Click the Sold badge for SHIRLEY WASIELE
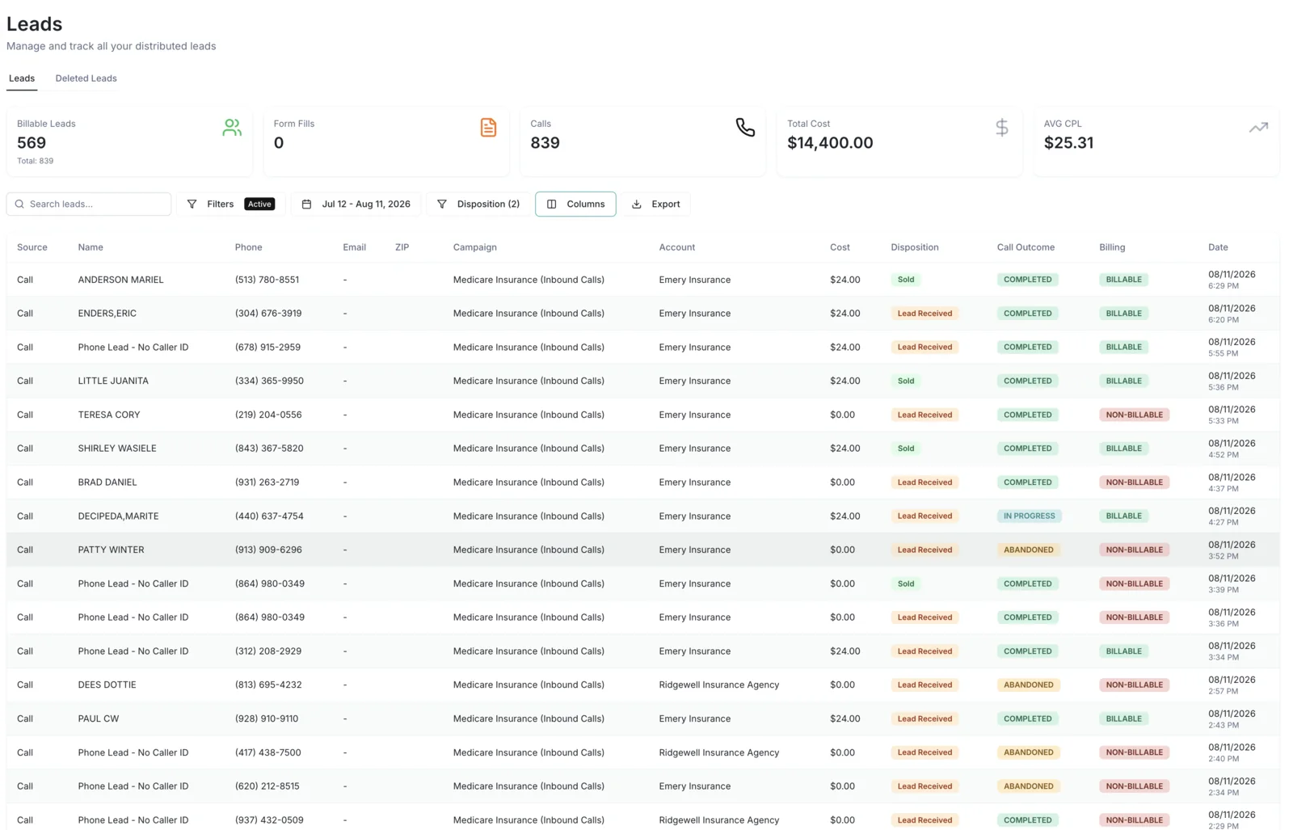Viewport: 1293px width, 830px height. 906,449
